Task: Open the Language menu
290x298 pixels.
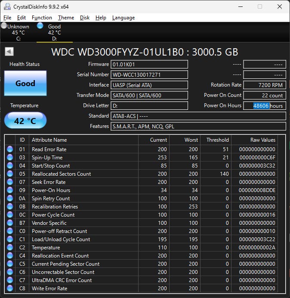Action: click(x=123, y=18)
